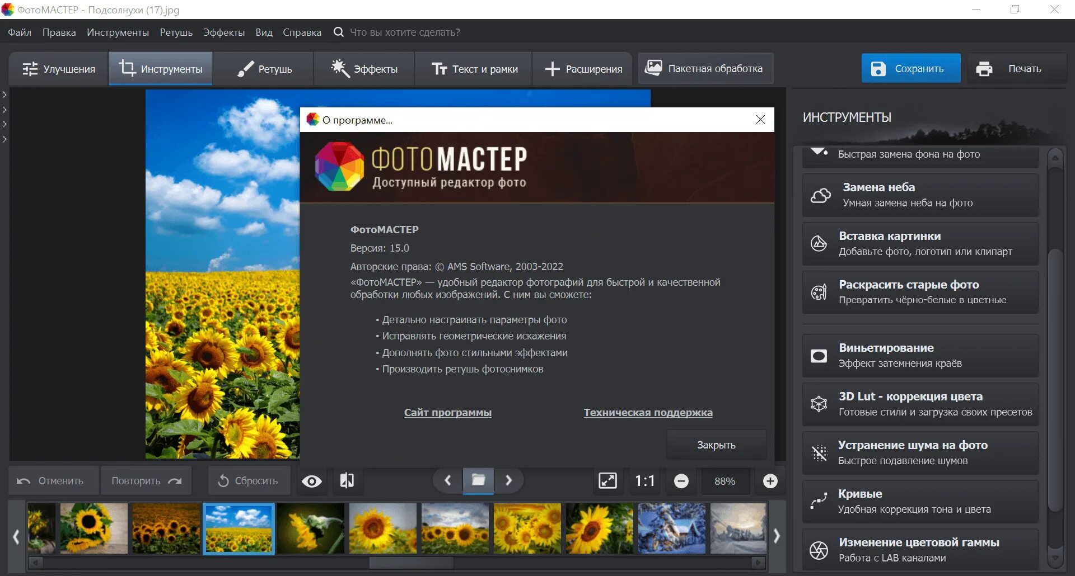Expand the second left side panel chevron

pyautogui.click(x=4, y=110)
